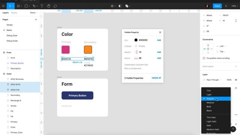Open the Demo page dropdown
Image resolution: width=240 pixels, height=135 pixels.
point(34,13)
